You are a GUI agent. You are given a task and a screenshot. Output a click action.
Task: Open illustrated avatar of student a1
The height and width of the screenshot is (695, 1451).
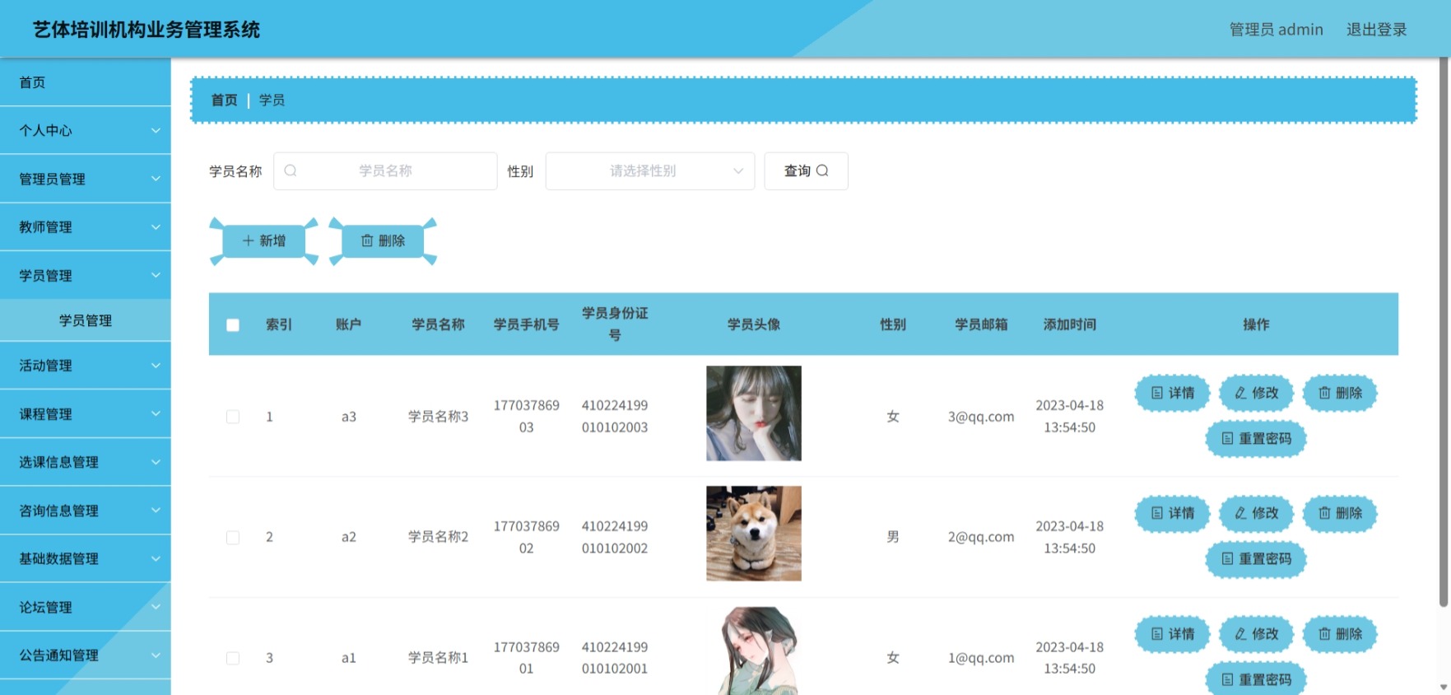click(x=753, y=651)
